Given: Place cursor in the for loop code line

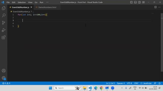Looking at the screenshot, I should (x=32, y=15).
